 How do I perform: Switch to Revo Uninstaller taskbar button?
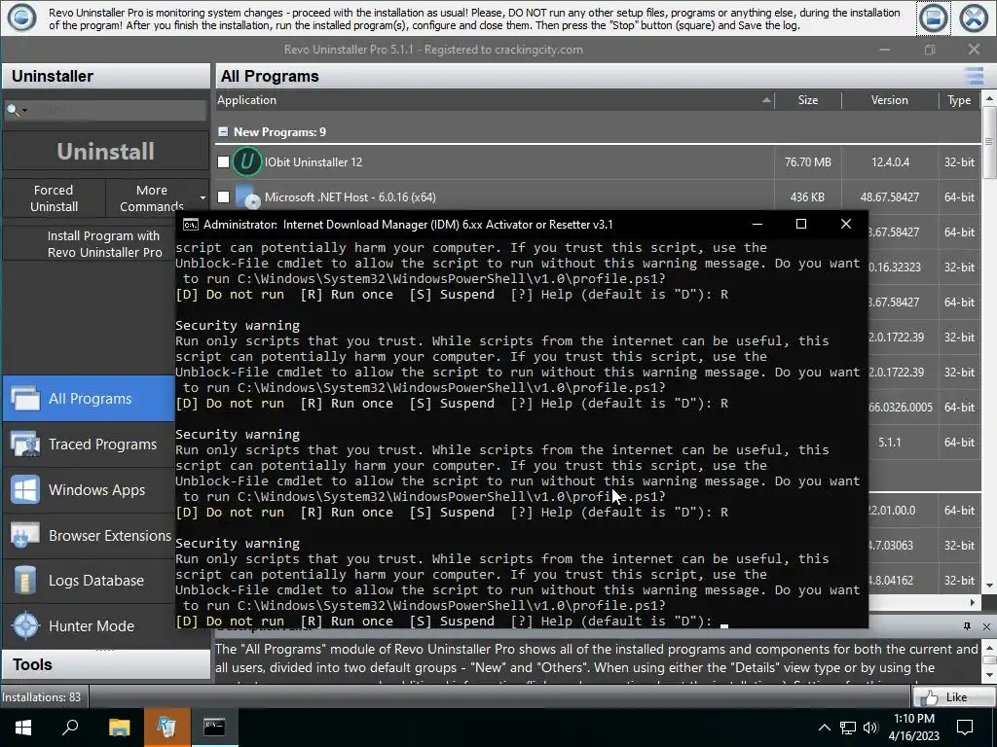(x=166, y=728)
